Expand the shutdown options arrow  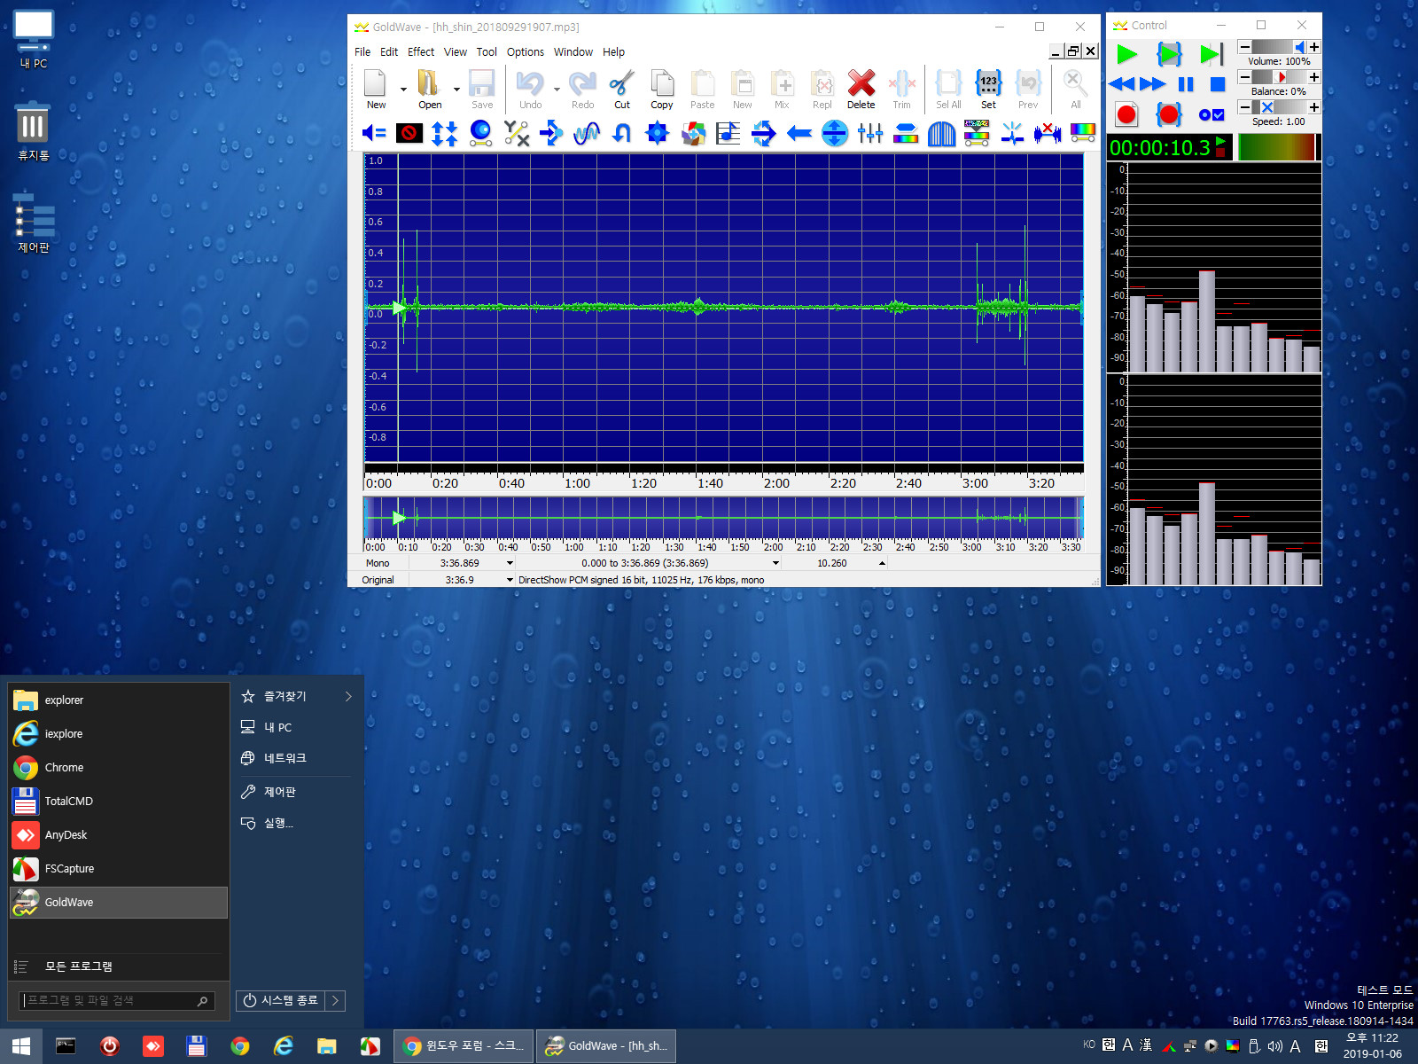pos(335,1000)
